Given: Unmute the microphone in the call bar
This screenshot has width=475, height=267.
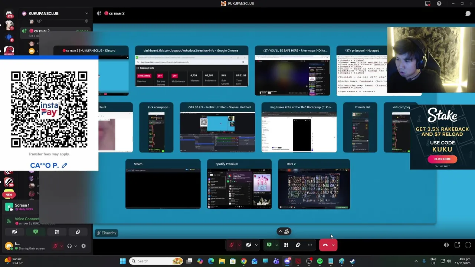Looking at the screenshot, I should 231,245.
